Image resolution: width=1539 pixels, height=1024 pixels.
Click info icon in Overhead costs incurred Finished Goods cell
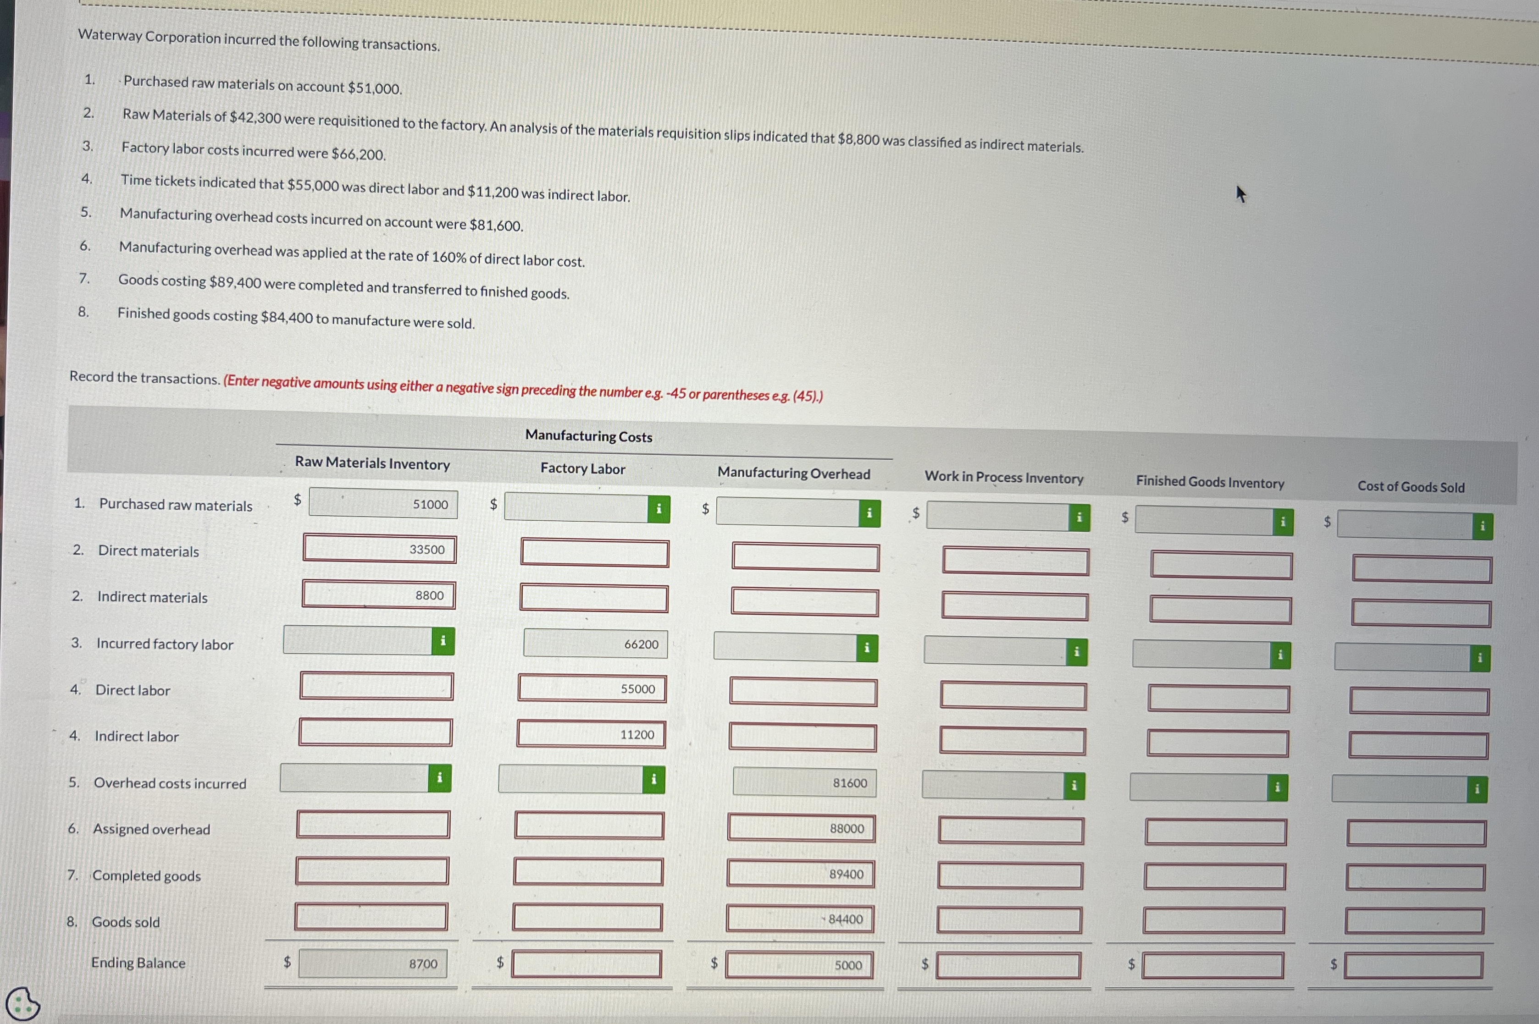(x=1278, y=787)
